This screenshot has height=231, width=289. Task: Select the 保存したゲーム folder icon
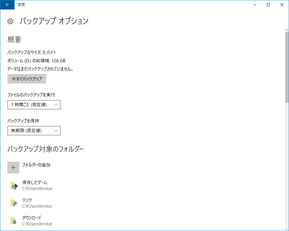click(x=13, y=185)
